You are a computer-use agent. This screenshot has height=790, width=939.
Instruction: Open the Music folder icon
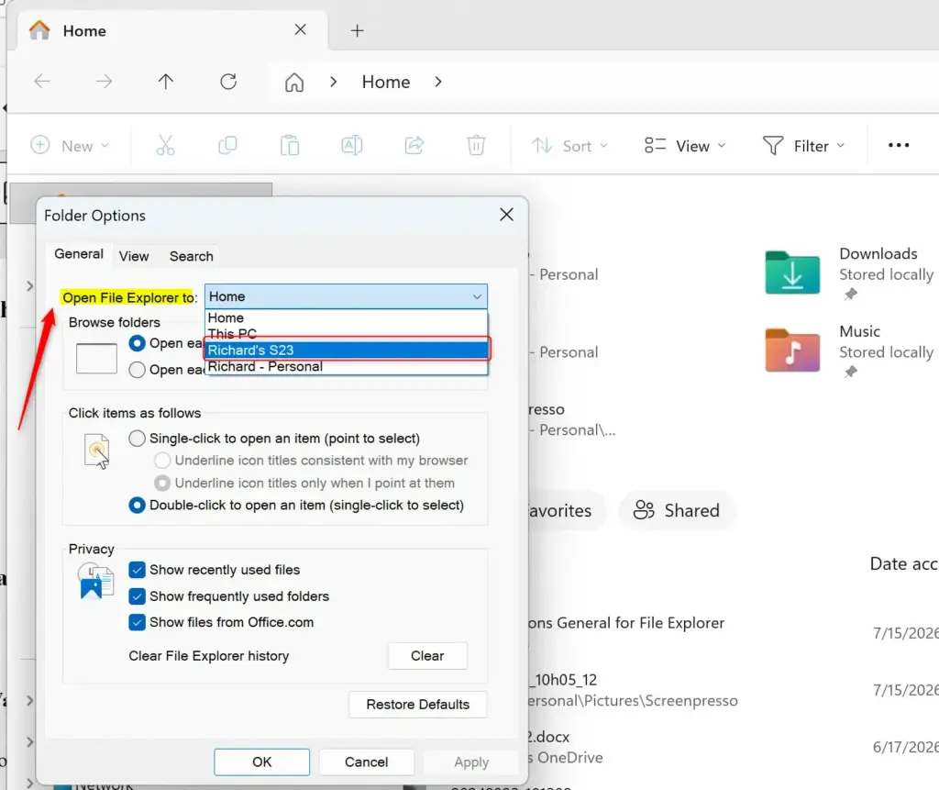click(792, 350)
